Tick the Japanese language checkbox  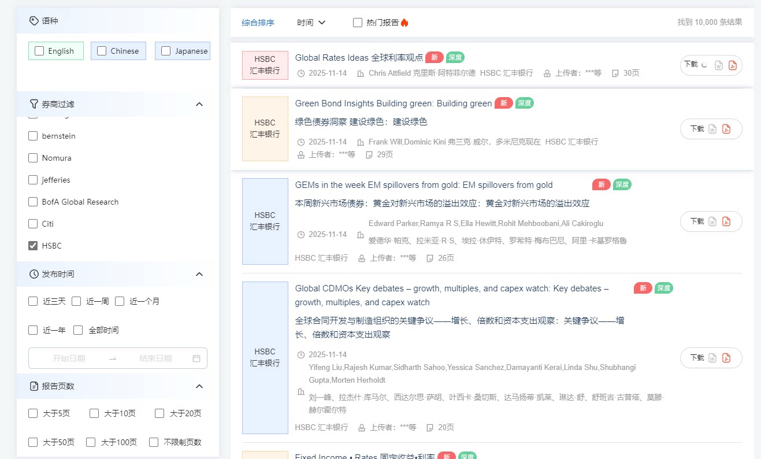[166, 51]
